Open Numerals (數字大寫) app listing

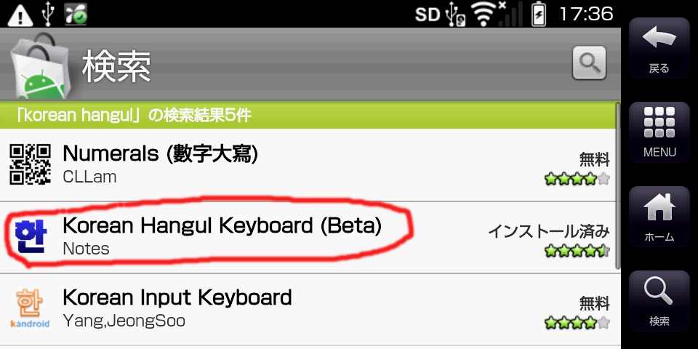[x=161, y=153]
